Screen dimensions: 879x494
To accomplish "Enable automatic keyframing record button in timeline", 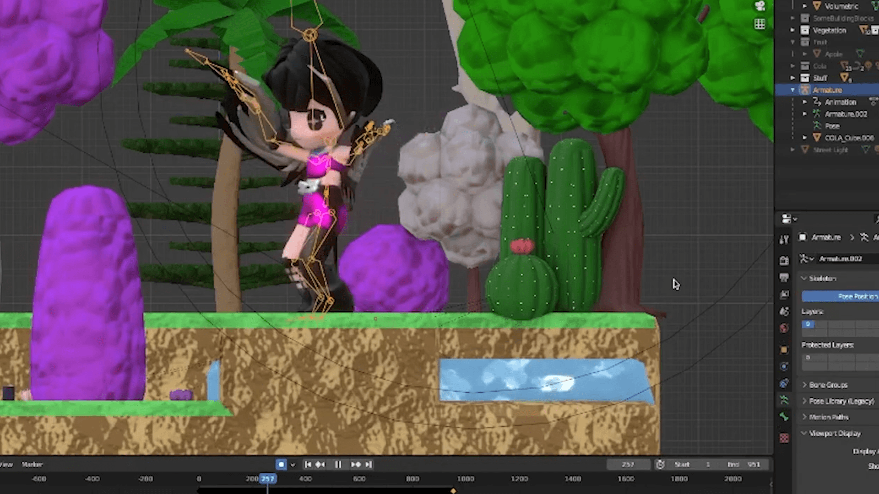I will coord(281,464).
